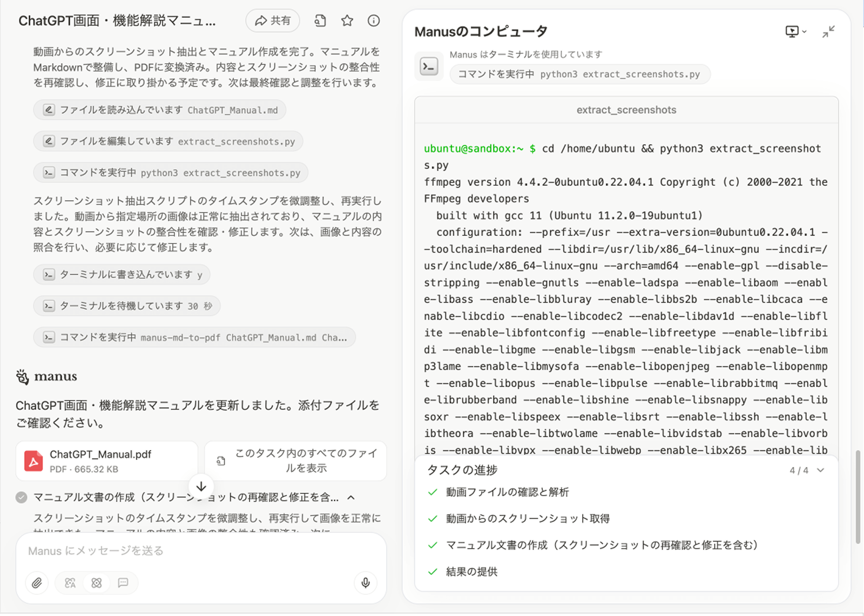Click the extract_screenshots terminal tab title
Viewport: 864px width, 616px height.
pos(626,110)
